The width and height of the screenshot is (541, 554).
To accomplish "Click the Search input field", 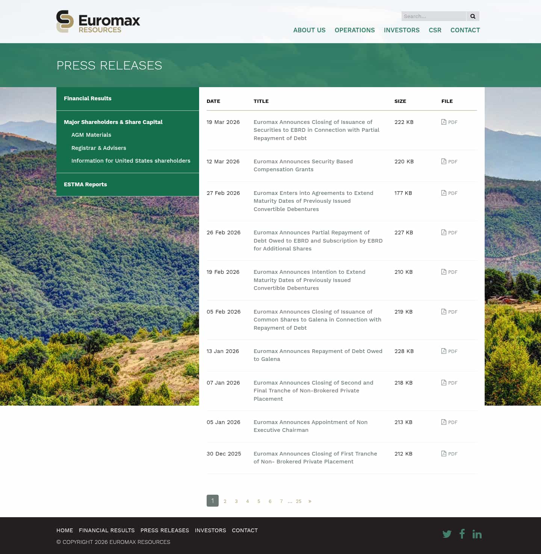I will (434, 16).
